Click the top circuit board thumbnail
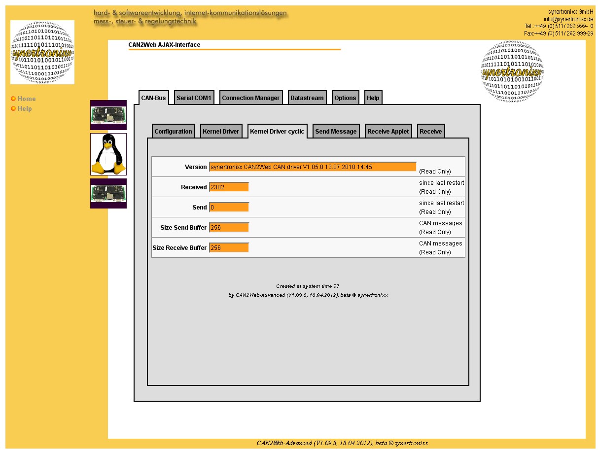The height and width of the screenshot is (453, 598). (x=108, y=115)
